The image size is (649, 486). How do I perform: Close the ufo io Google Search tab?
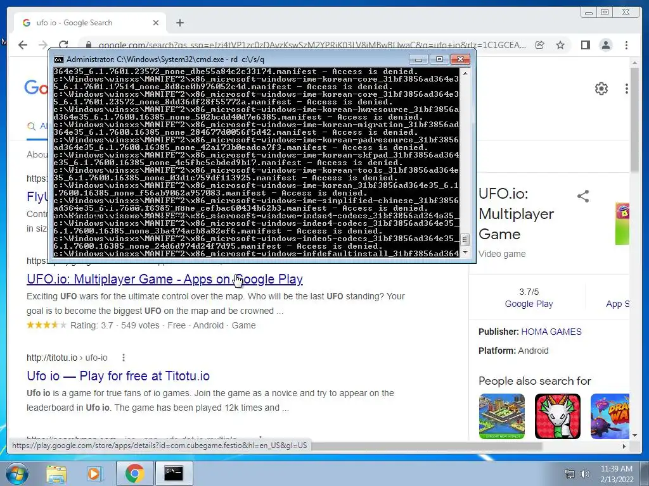(156, 23)
